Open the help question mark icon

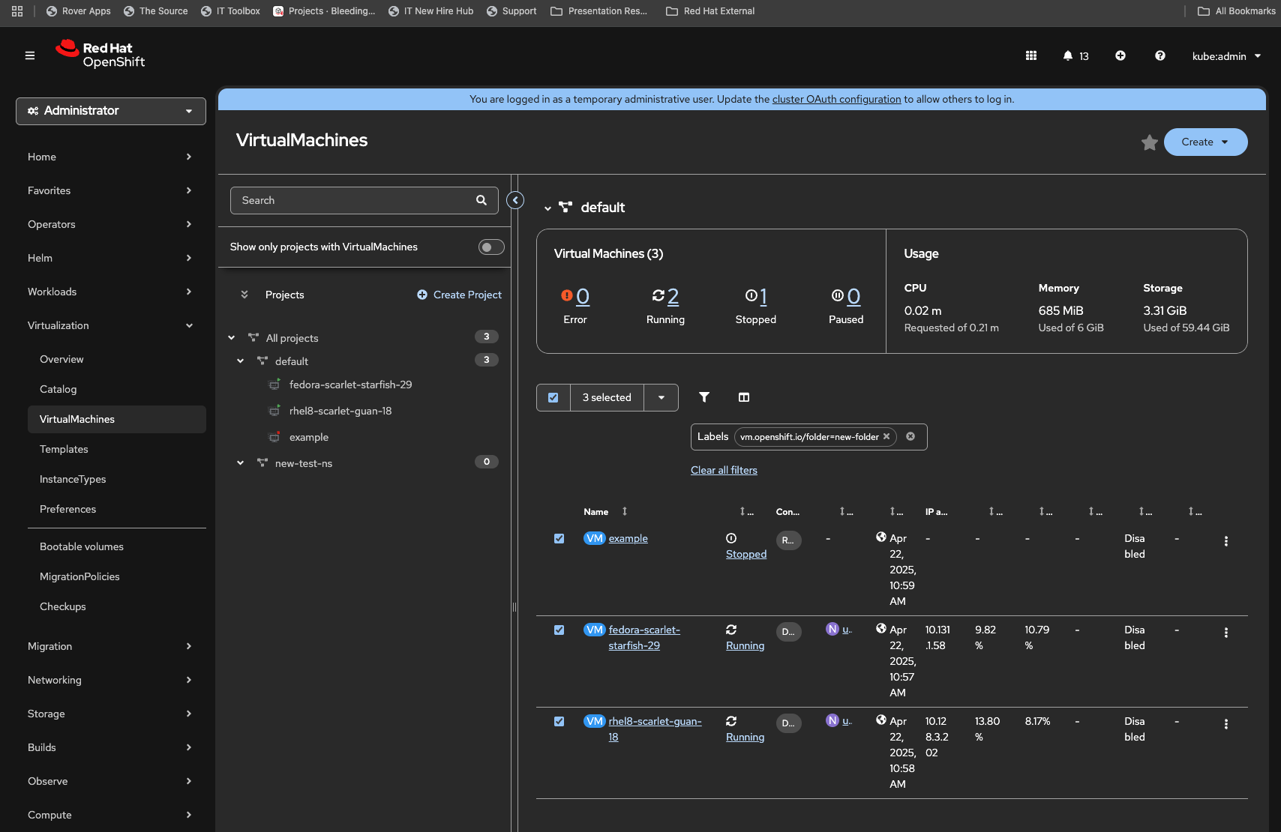point(1159,56)
